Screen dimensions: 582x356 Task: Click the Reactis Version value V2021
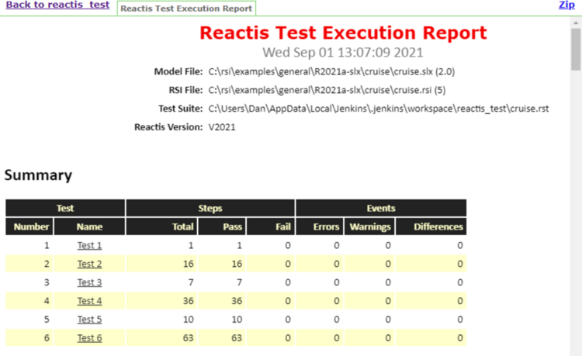click(222, 127)
